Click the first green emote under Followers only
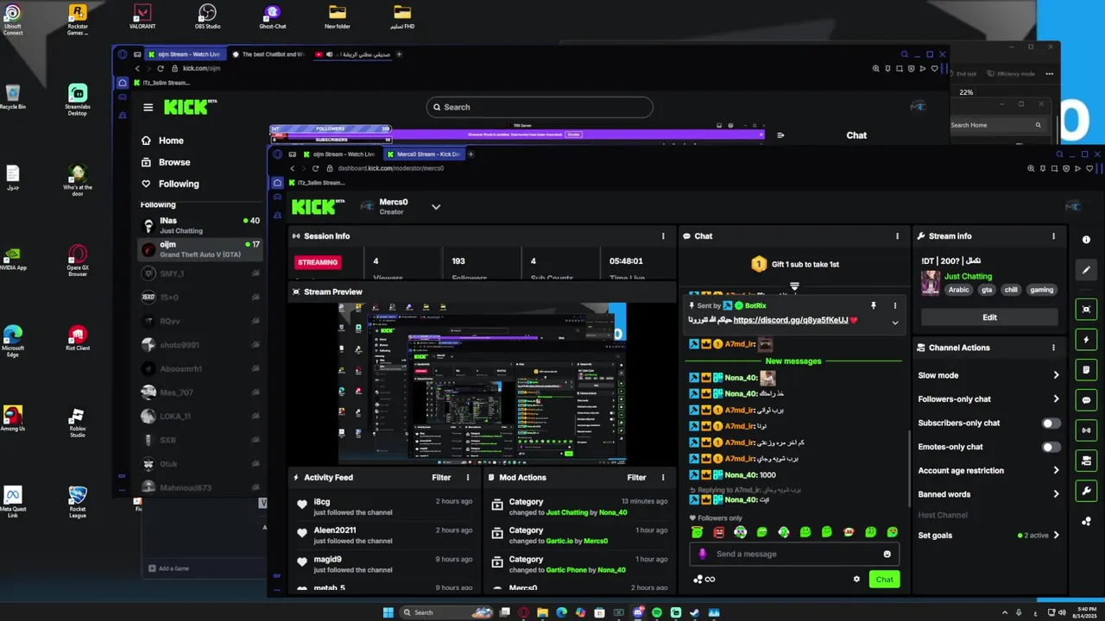 [698, 532]
